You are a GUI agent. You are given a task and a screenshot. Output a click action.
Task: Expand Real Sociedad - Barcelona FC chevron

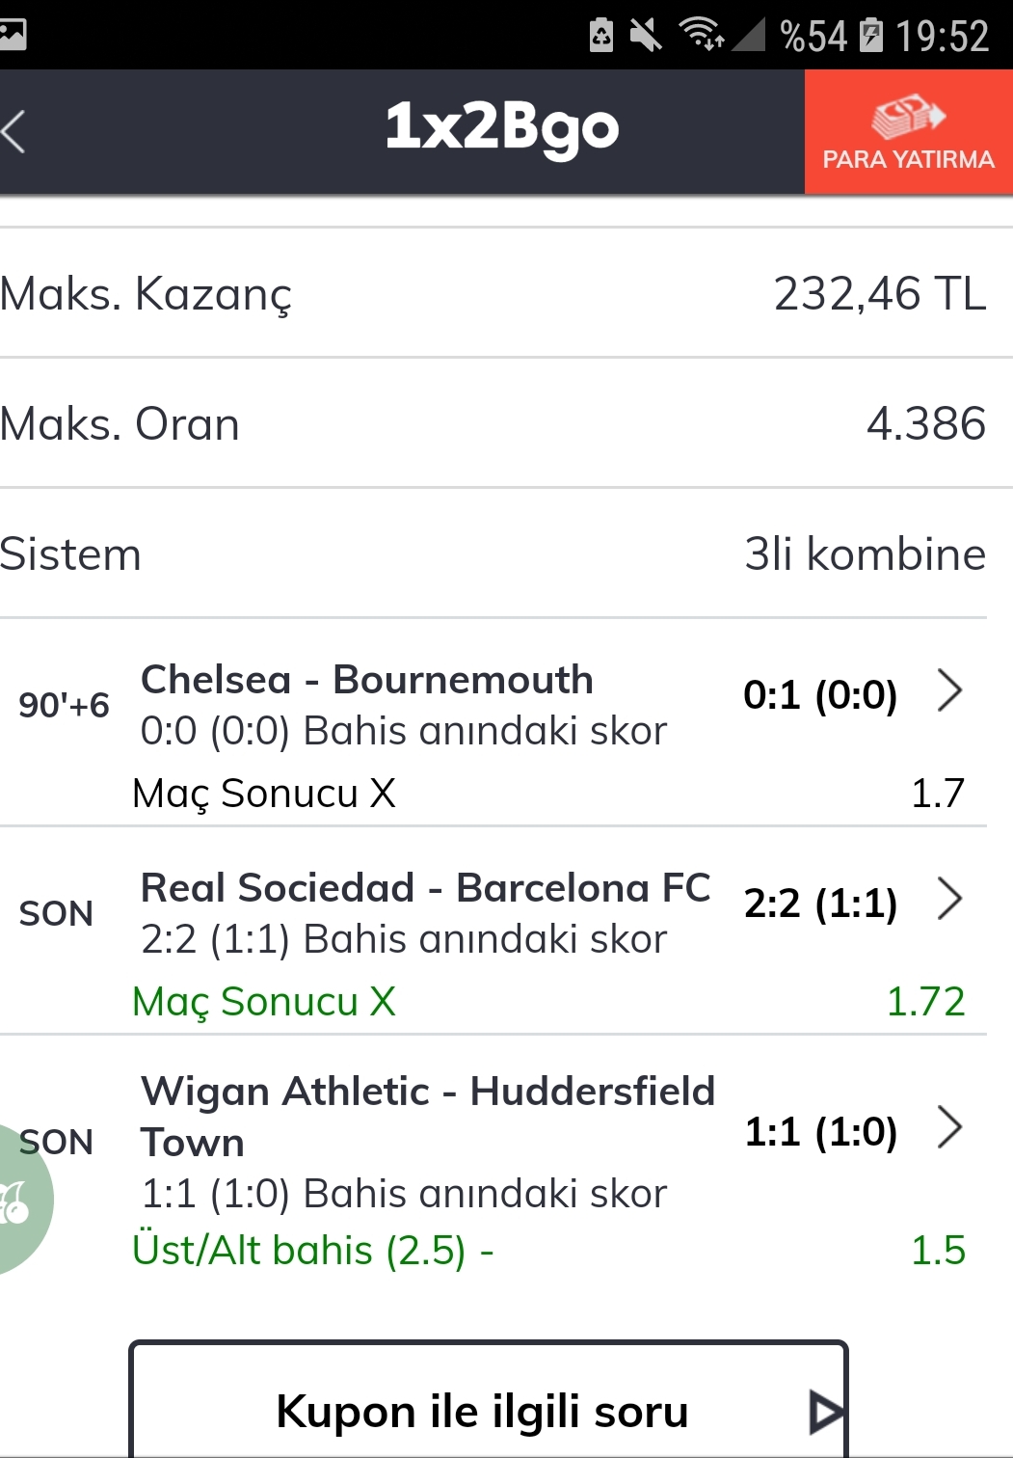click(x=950, y=900)
